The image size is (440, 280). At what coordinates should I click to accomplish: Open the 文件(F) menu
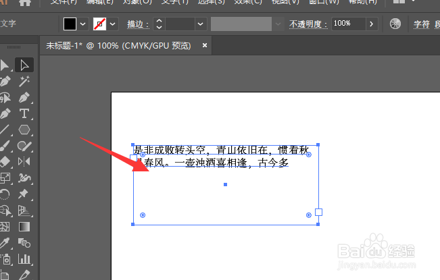pyautogui.click(x=64, y=2)
